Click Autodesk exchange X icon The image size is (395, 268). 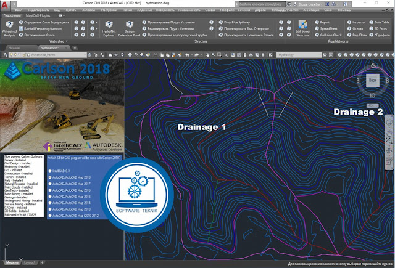327,4
